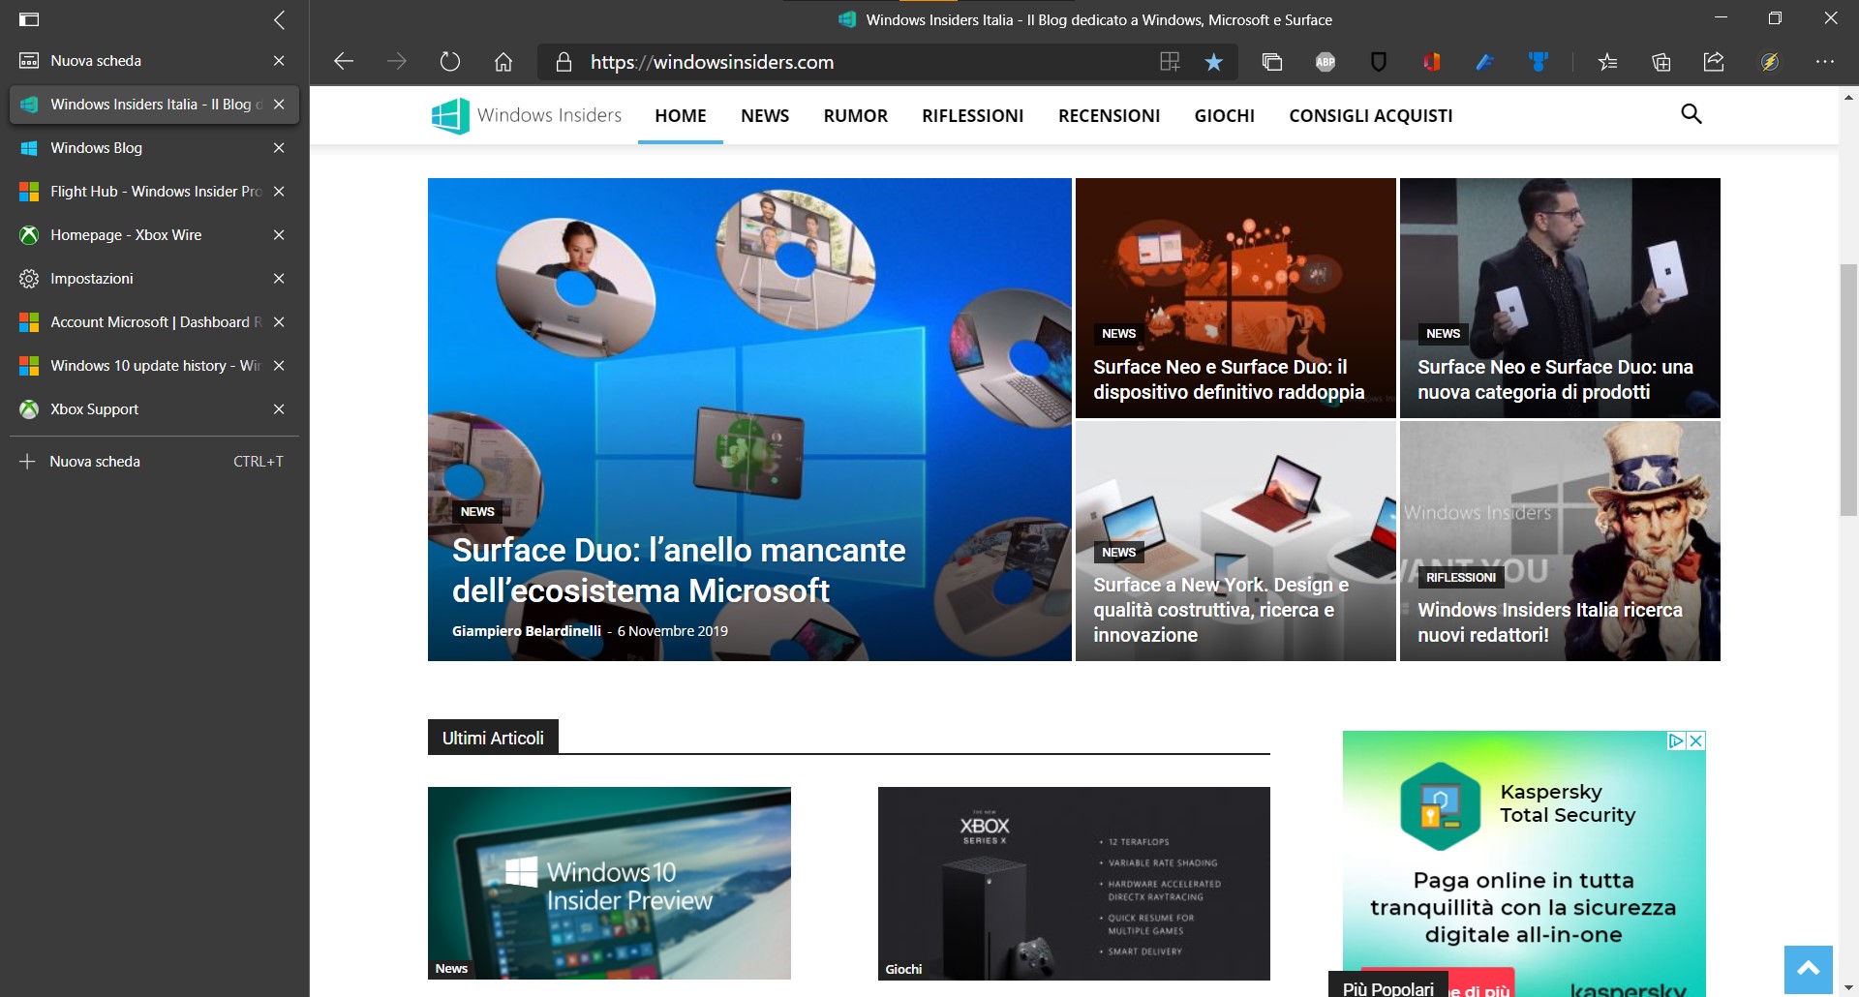Open author Giampiero Belardinelli's page
Image resolution: width=1859 pixels, height=997 pixels.
(x=527, y=631)
